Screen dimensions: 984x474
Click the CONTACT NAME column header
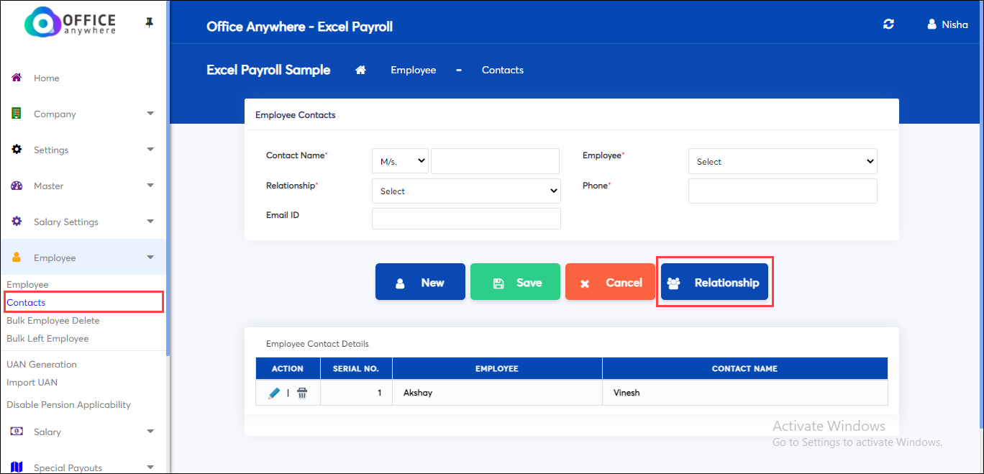pos(744,368)
